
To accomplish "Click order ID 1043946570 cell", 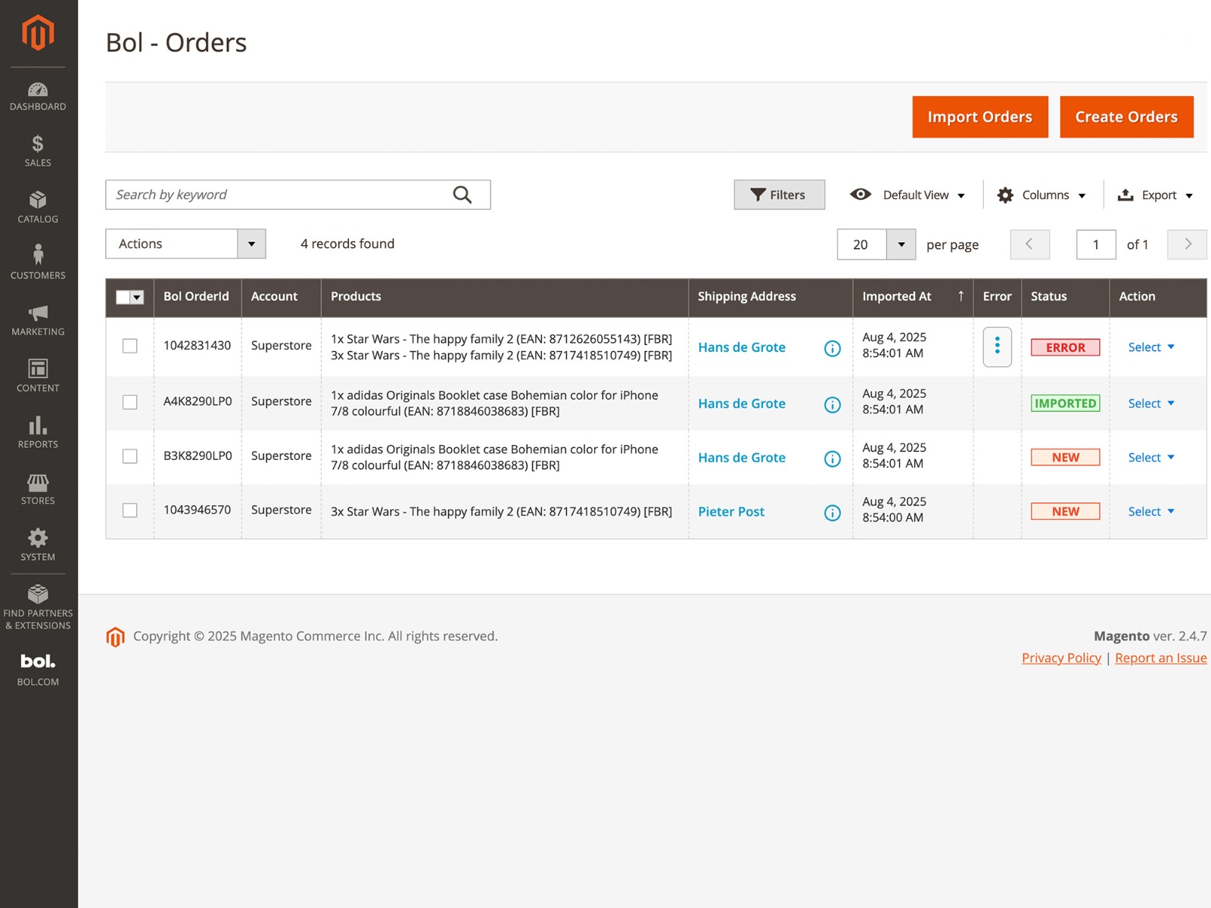I will [x=197, y=510].
